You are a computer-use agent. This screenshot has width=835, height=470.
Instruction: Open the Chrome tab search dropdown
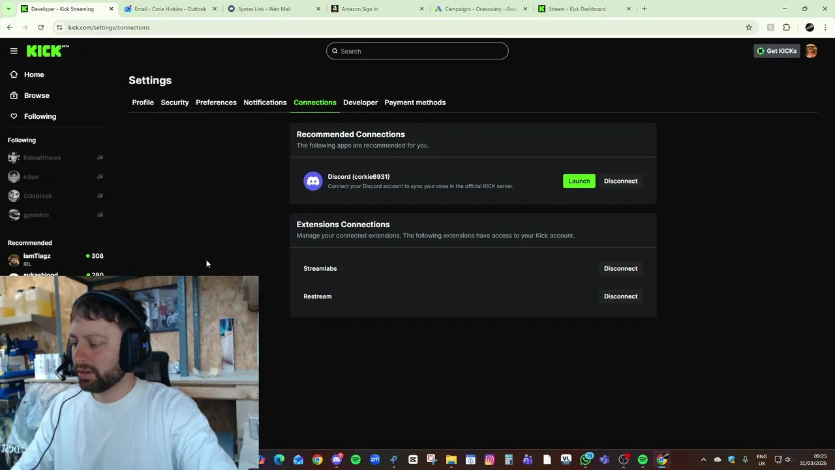(x=8, y=9)
